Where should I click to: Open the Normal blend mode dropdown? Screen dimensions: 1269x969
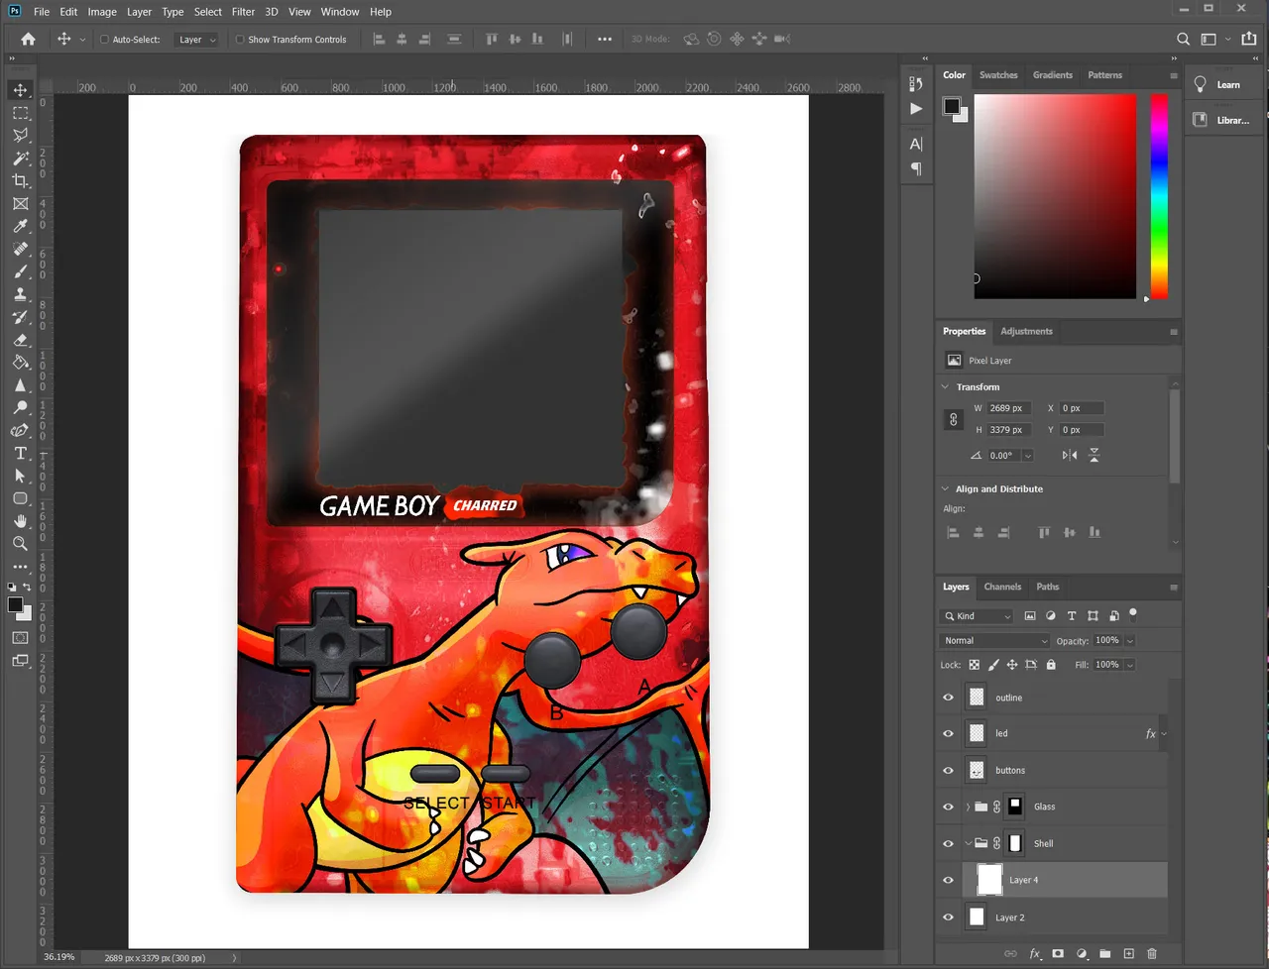[x=994, y=641]
